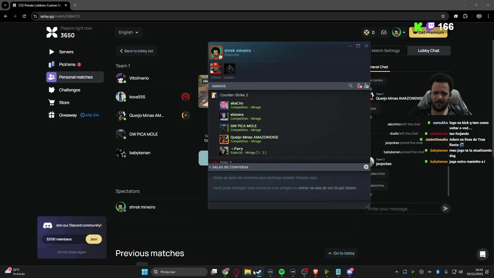Select the General Chat sub-tab
The height and width of the screenshot is (278, 494).
point(379,67)
